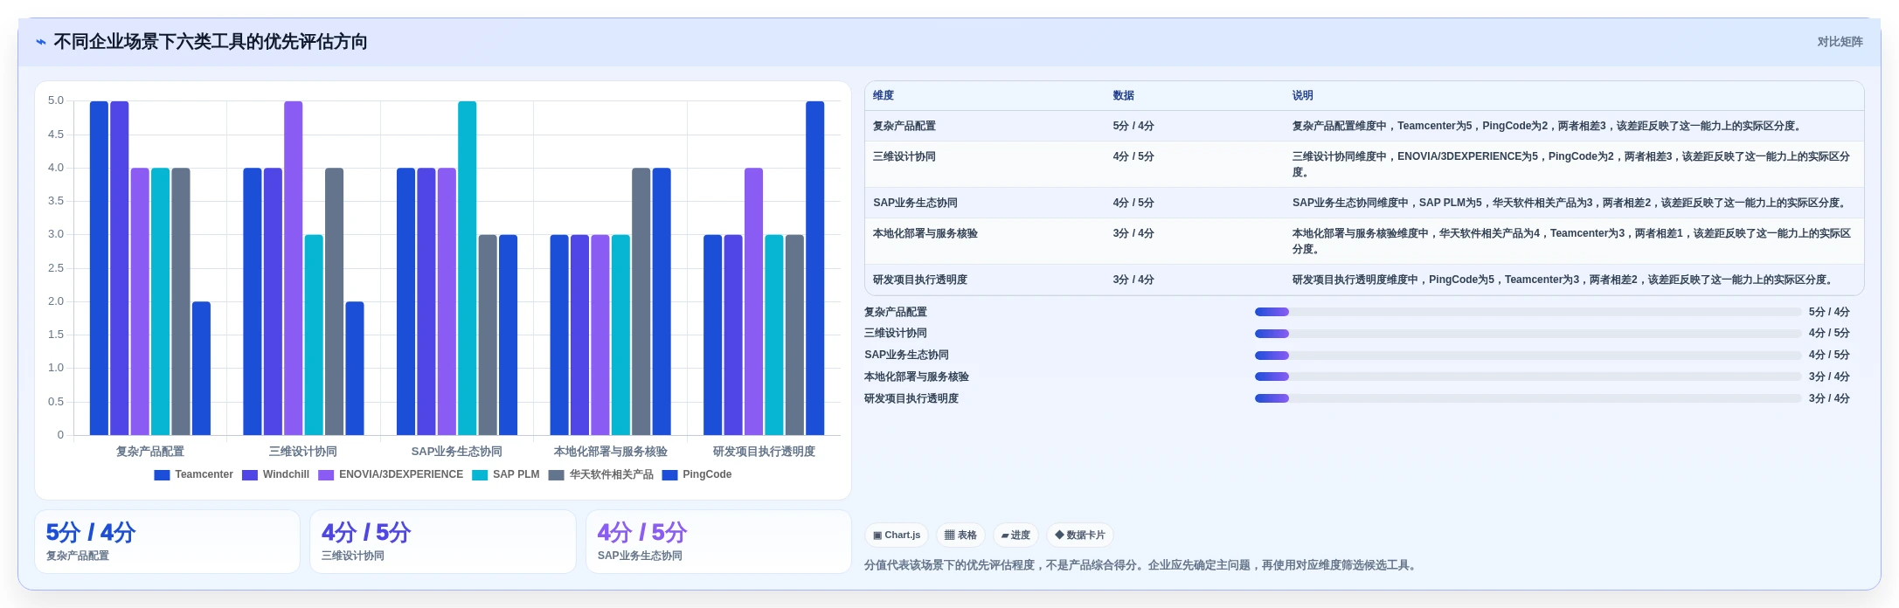Click the 复杂产品配置 x-axis label

click(x=150, y=452)
